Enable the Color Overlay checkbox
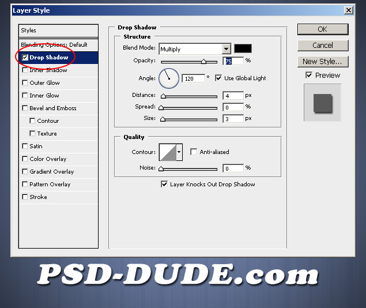This screenshot has height=308, width=366. [x=25, y=159]
